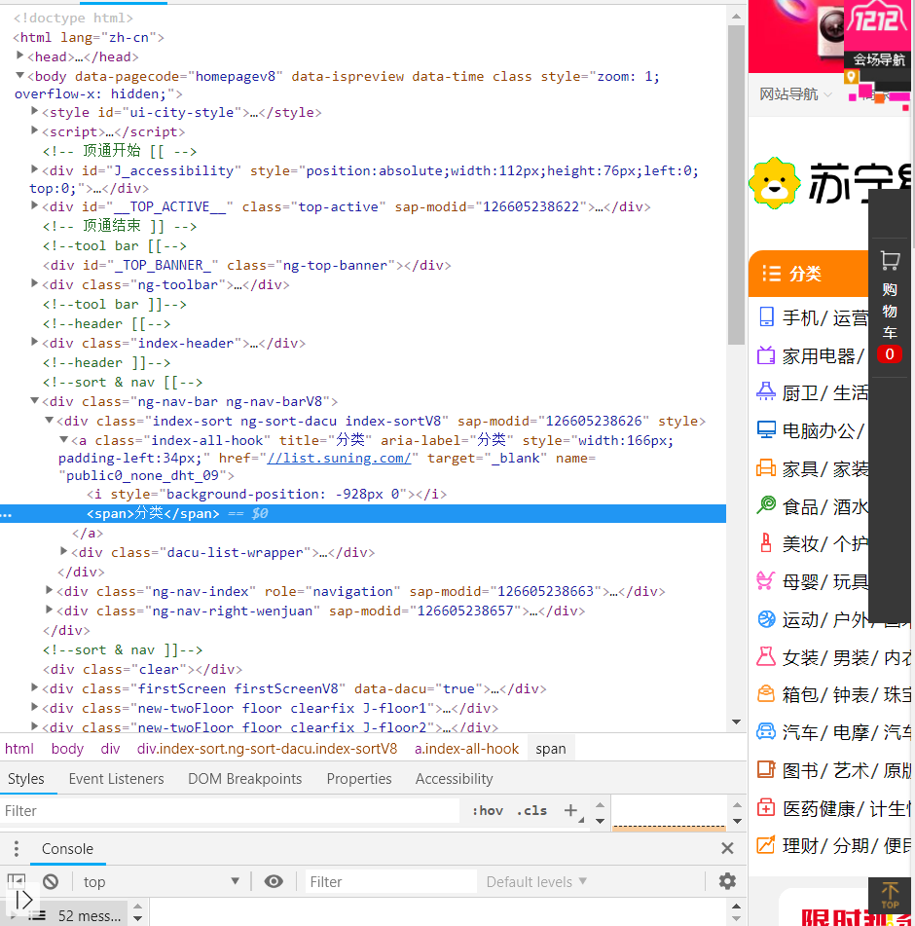Click a.index-all-hook breadcrumb
Image resolution: width=915 pixels, height=926 pixels.
(466, 749)
